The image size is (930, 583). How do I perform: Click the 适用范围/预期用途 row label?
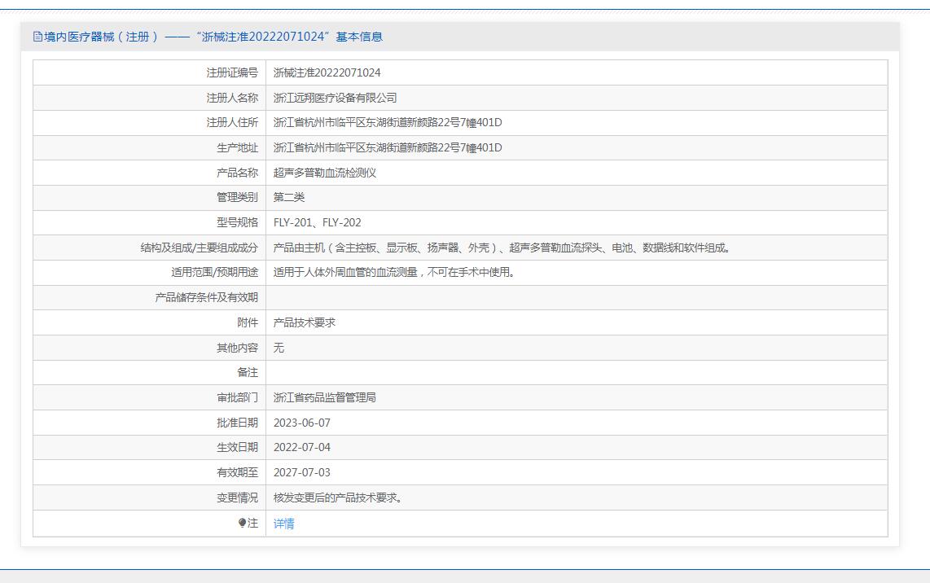click(215, 273)
